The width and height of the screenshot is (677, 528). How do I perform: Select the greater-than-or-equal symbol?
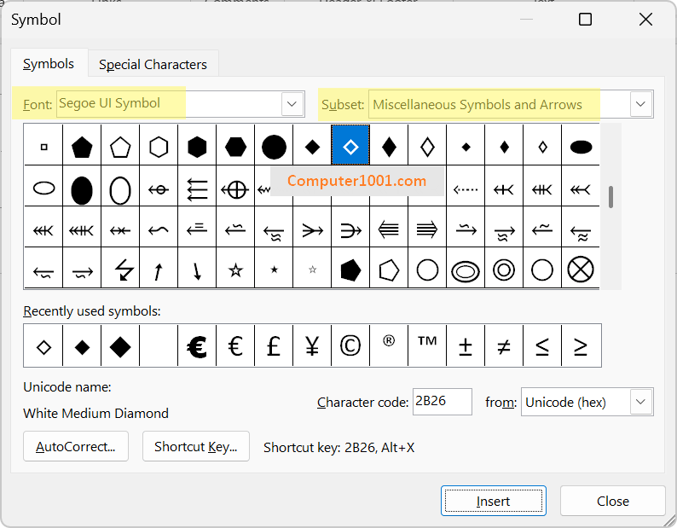[x=581, y=346]
